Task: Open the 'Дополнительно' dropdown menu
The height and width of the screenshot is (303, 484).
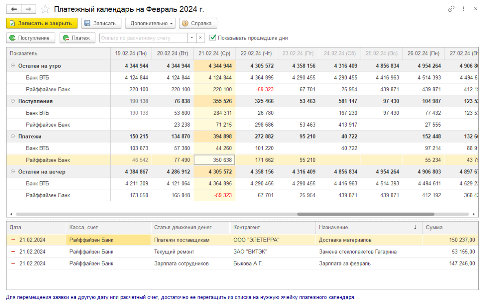Action: coord(150,24)
